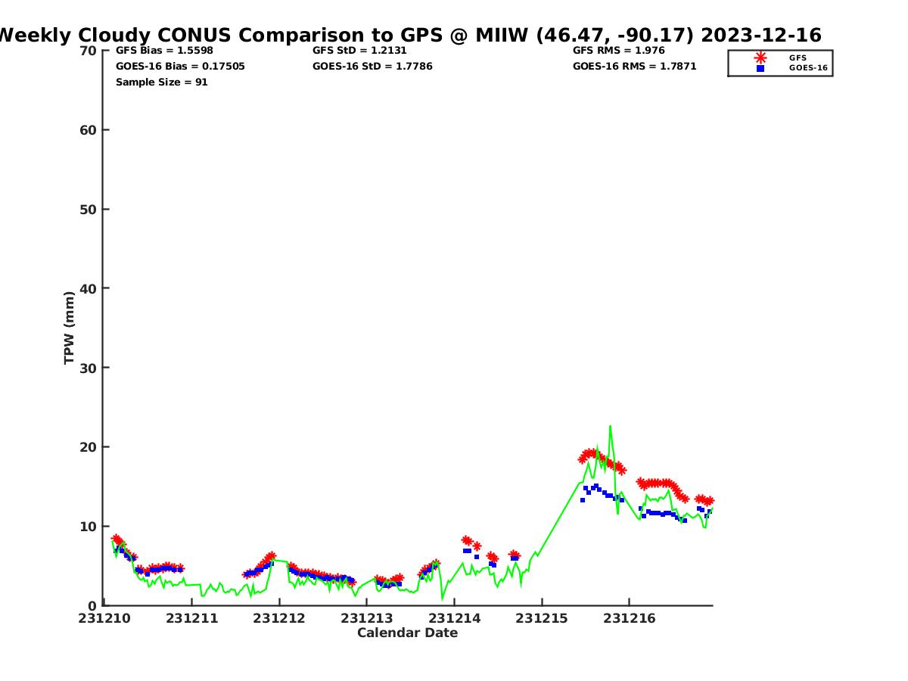Click the GFS Bias = 1.5598 statistic
Screen dimensions: 908x681
pyautogui.click(x=164, y=51)
